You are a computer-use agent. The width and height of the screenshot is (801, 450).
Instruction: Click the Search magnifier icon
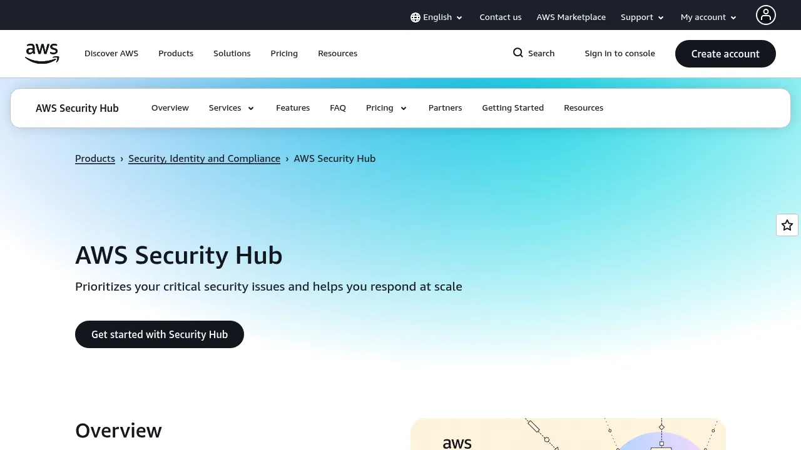518,53
